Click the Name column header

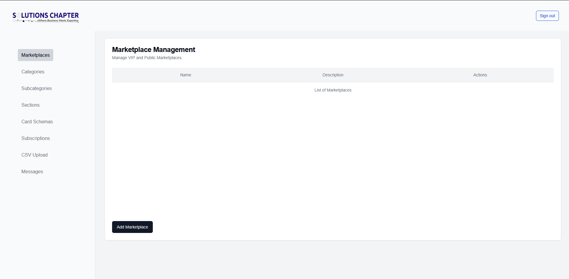tap(186, 75)
